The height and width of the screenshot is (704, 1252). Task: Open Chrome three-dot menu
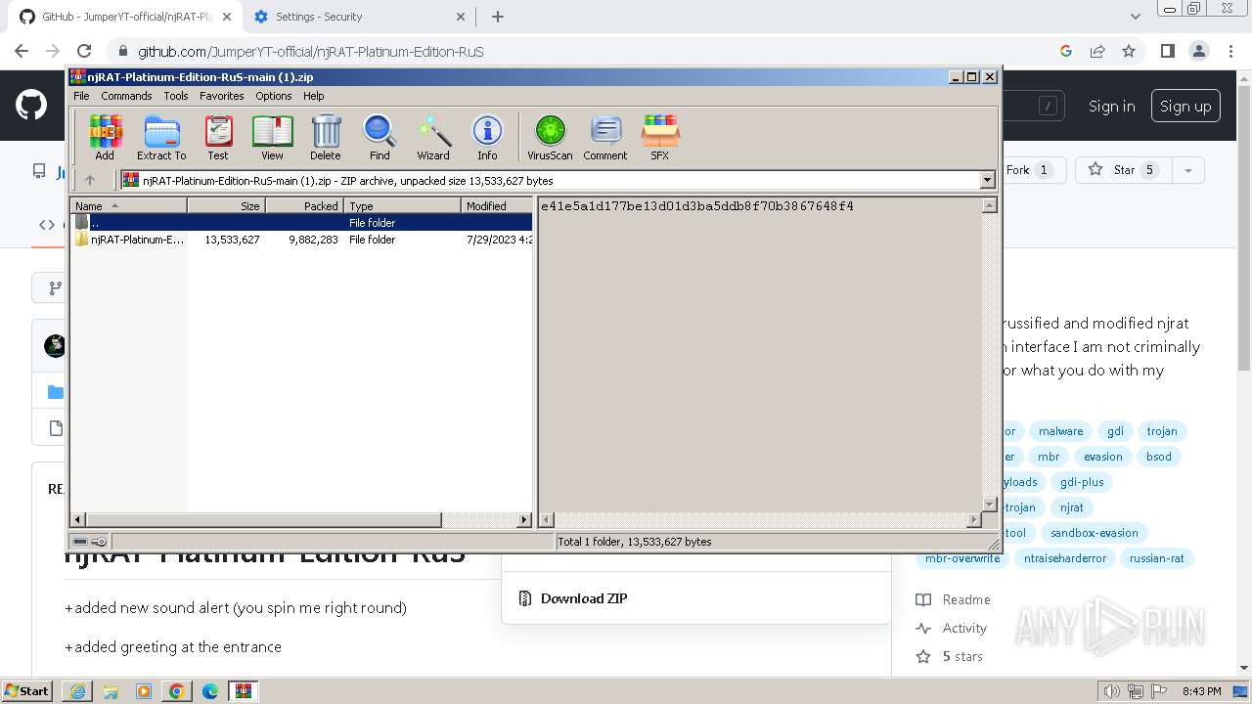pyautogui.click(x=1230, y=51)
